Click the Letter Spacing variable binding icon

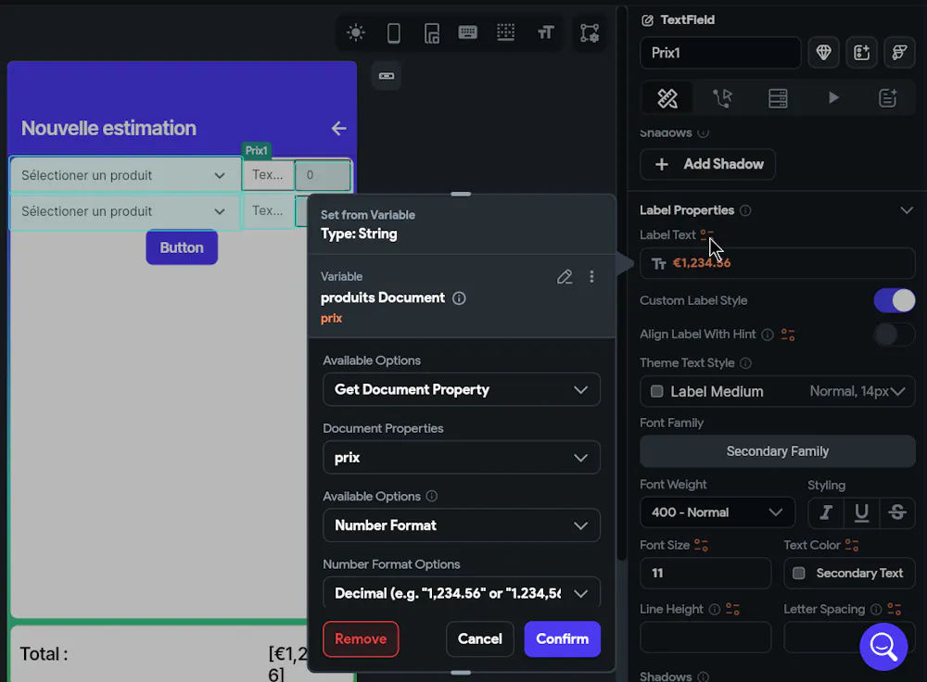(x=895, y=610)
